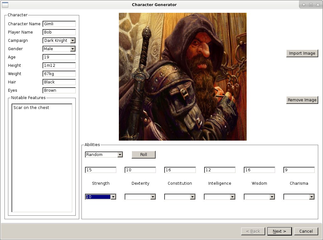Open the Intelligence assignment dropdown

tap(232, 197)
